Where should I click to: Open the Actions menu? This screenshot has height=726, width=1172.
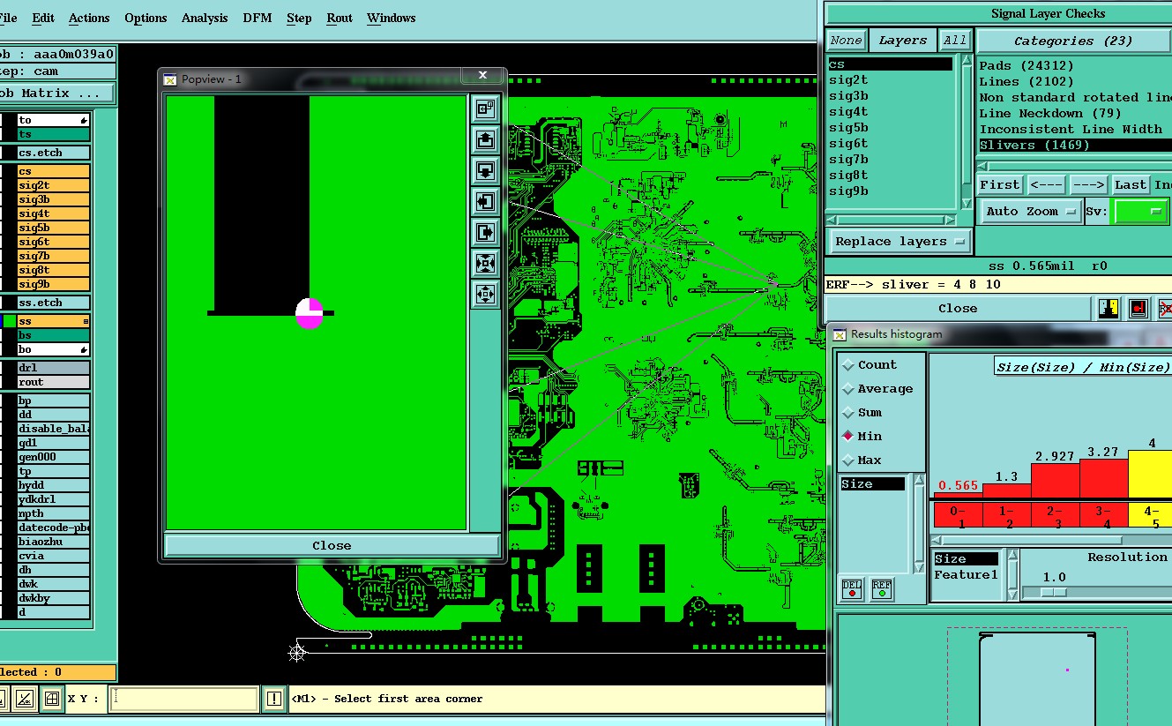pos(89,18)
